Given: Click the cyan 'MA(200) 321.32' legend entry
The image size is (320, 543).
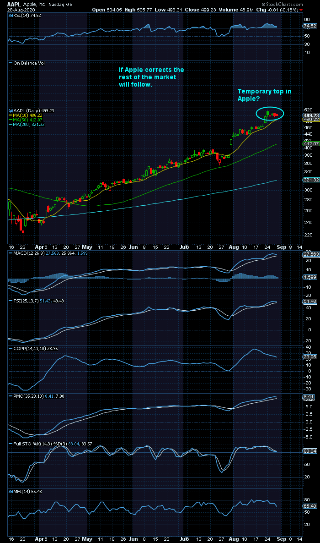Looking at the screenshot, I should click(28, 124).
